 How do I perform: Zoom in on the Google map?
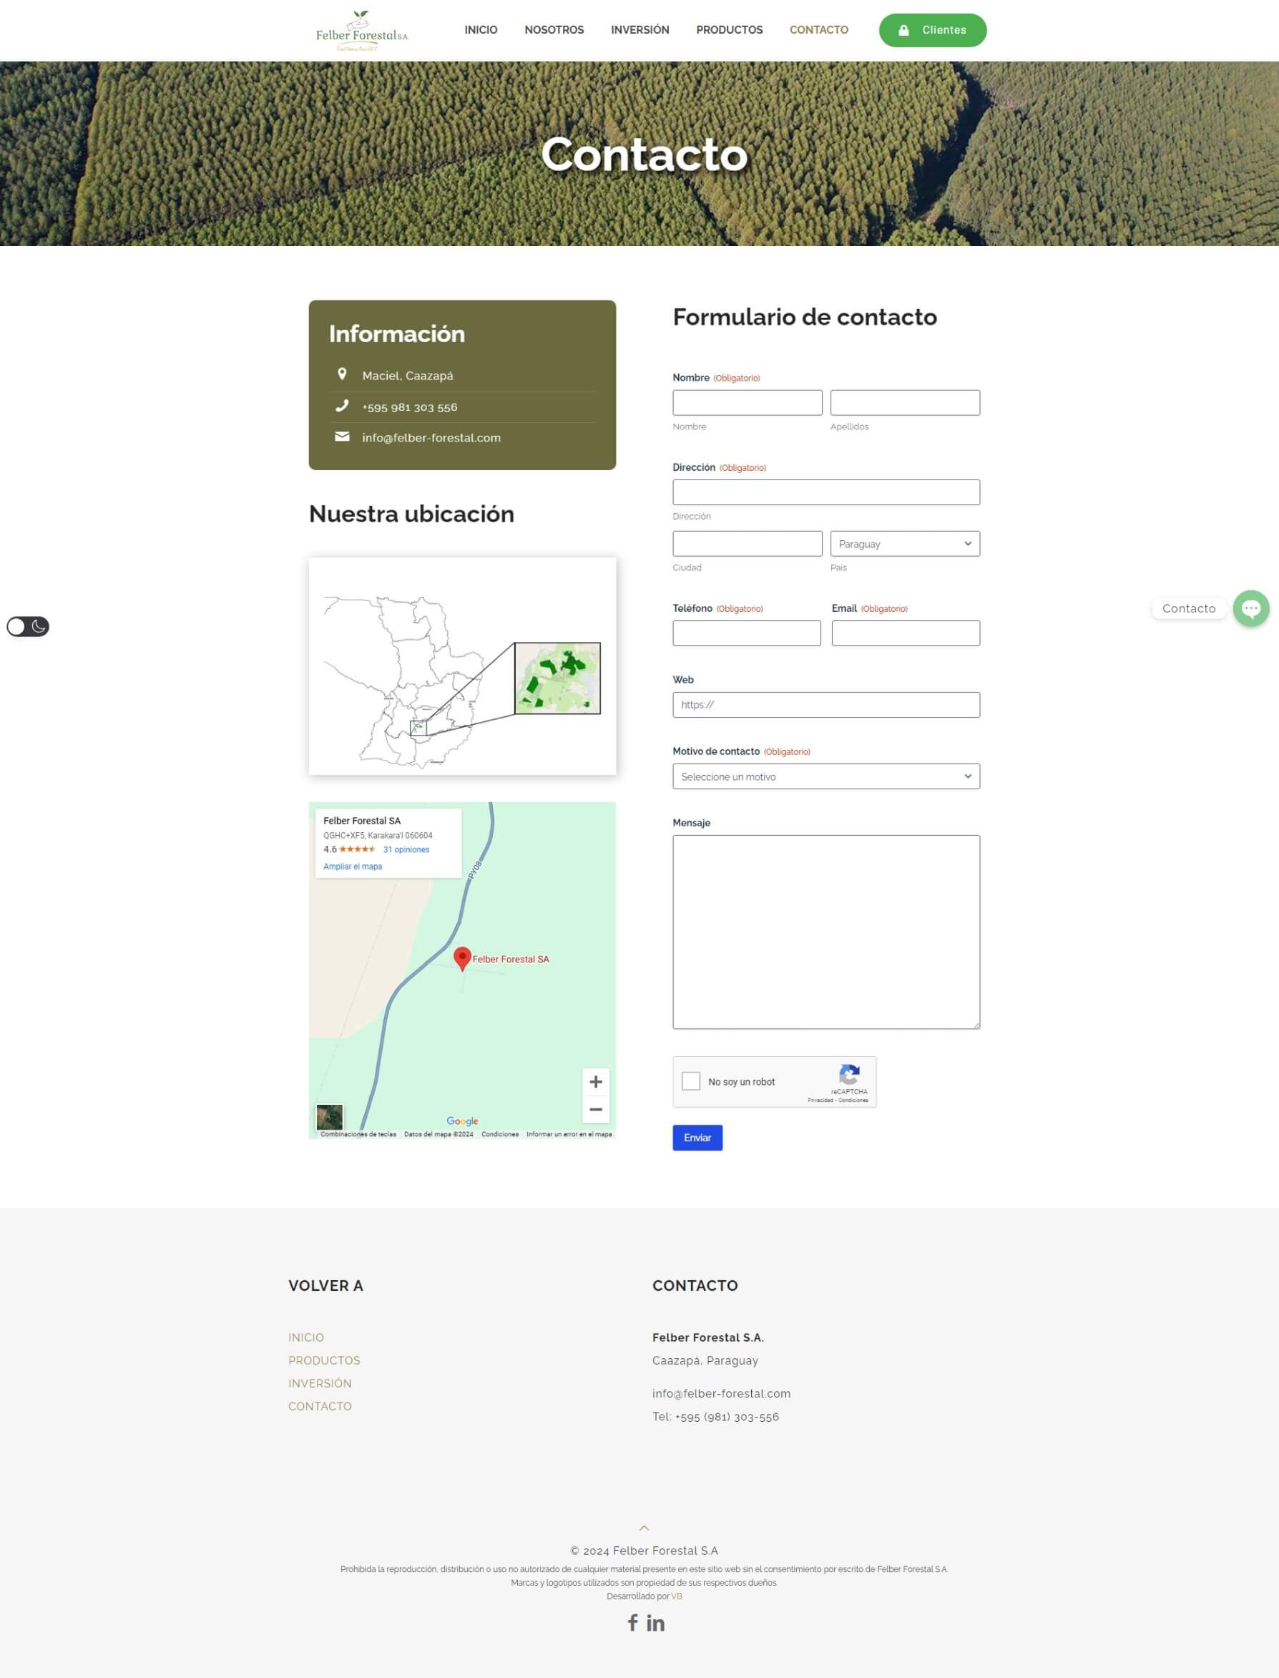coord(595,1082)
